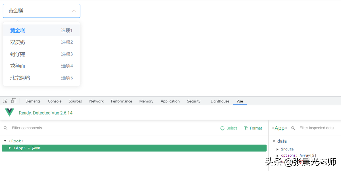Click the search icon beside Filter inspected data
Screen dimensions: 341x171
tap(293, 128)
